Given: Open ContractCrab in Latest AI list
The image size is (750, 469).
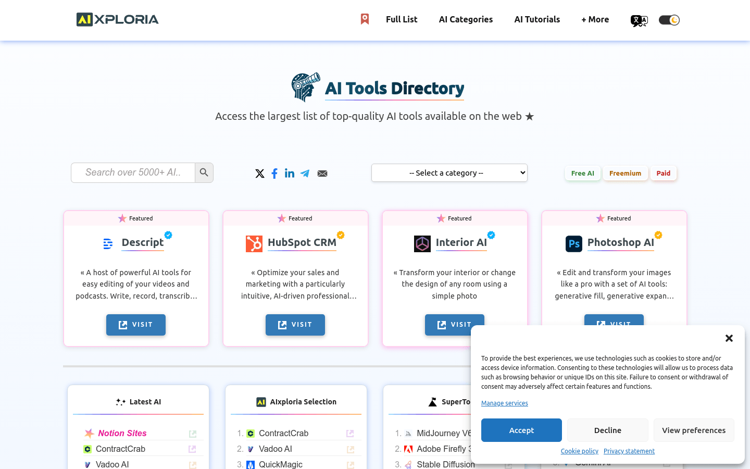Looking at the screenshot, I should pos(120,449).
